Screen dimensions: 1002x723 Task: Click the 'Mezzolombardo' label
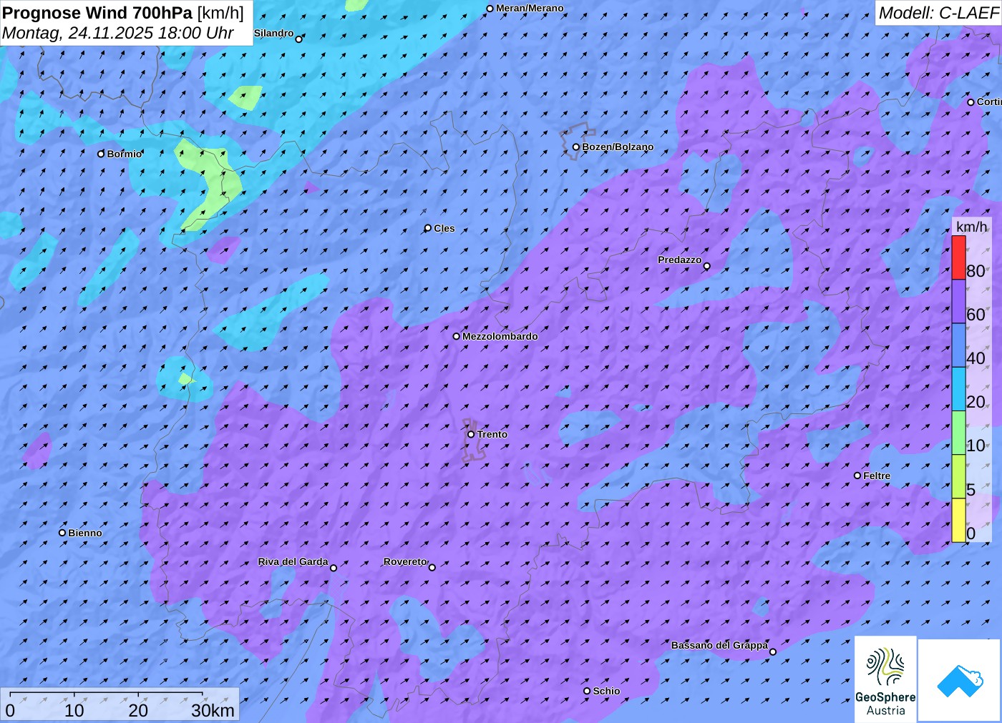(500, 336)
